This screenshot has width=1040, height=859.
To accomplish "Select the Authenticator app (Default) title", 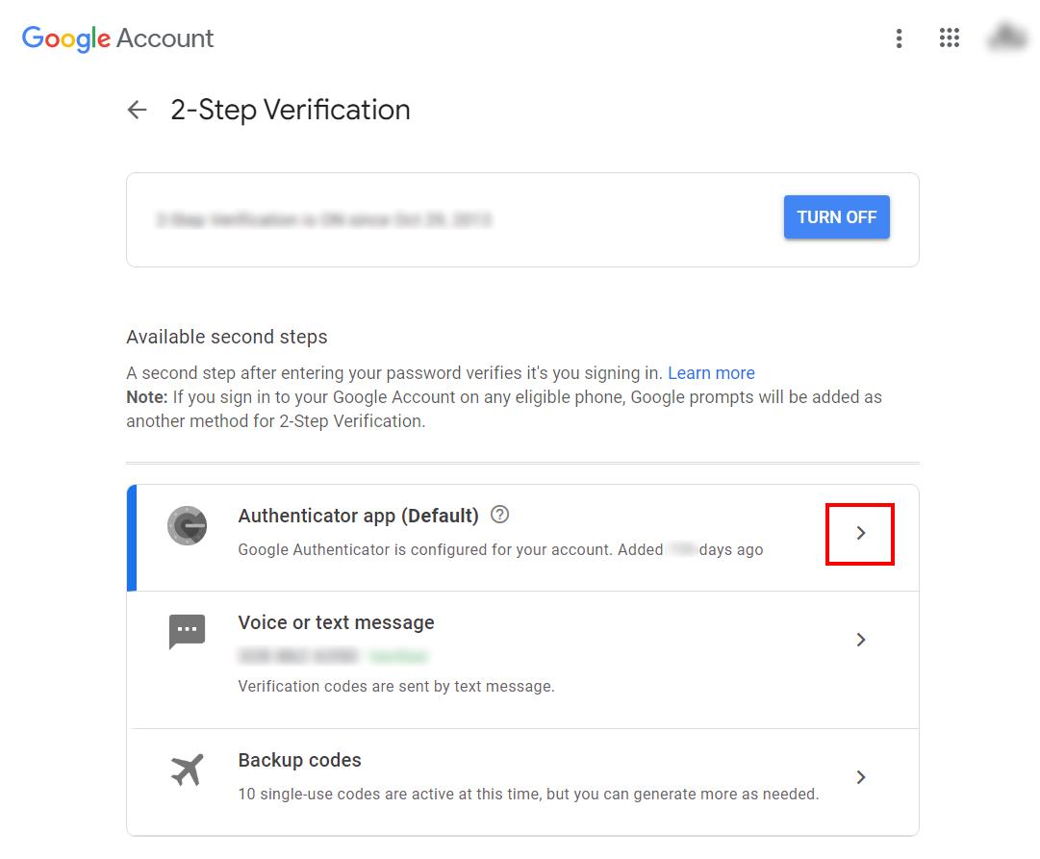I will pos(358,516).
